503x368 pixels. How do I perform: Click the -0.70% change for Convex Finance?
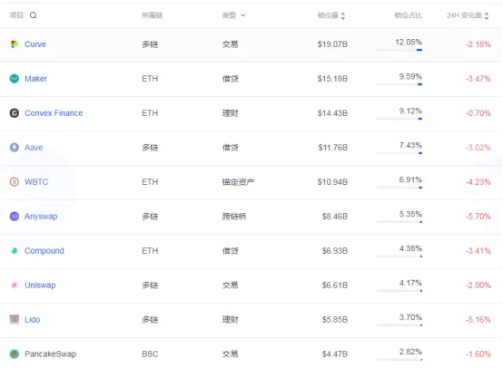pyautogui.click(x=478, y=113)
